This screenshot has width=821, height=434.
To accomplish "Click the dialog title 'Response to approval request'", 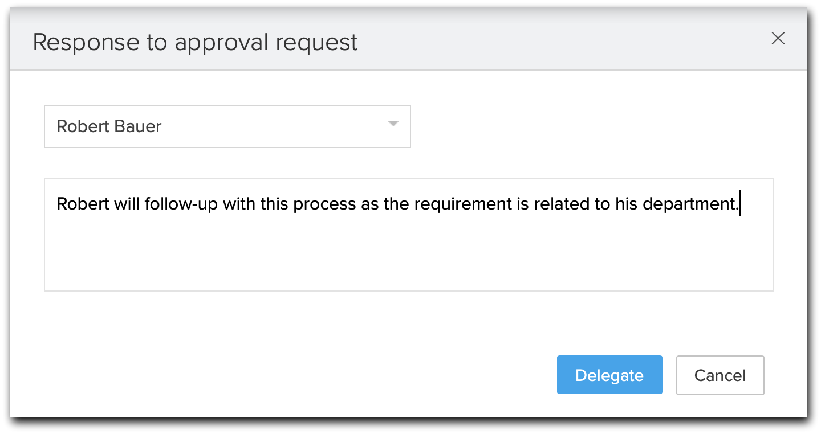I will point(195,43).
